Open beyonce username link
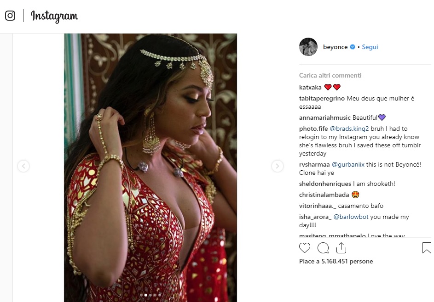The image size is (434, 302). coord(335,47)
